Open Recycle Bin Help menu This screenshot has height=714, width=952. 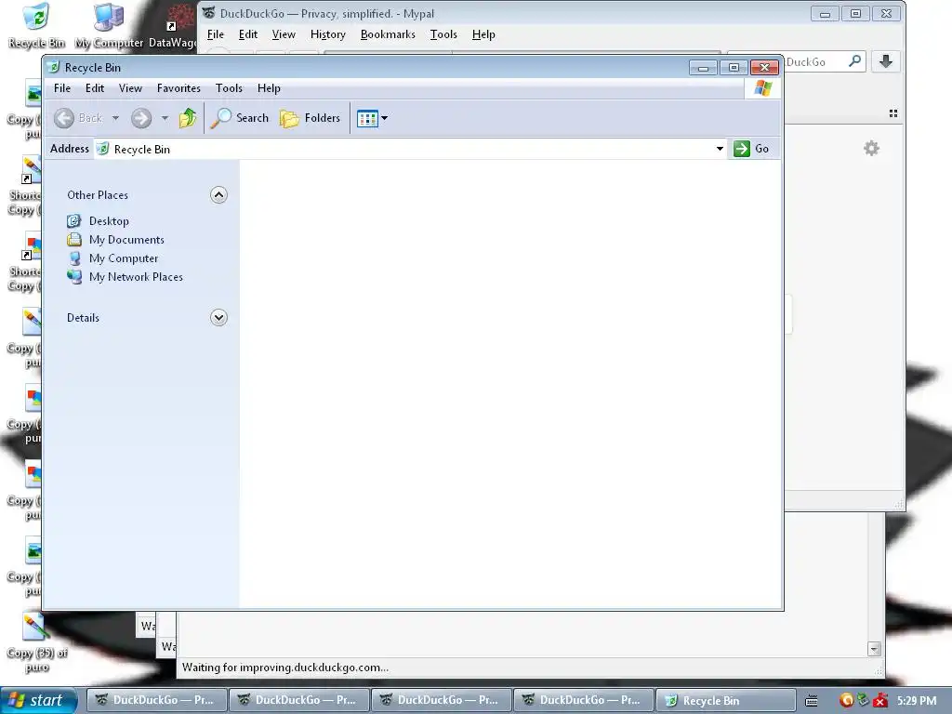point(269,88)
